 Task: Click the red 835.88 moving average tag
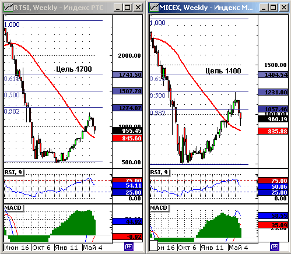point(273,131)
